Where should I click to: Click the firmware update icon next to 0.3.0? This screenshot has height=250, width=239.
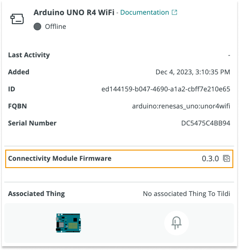point(226,159)
